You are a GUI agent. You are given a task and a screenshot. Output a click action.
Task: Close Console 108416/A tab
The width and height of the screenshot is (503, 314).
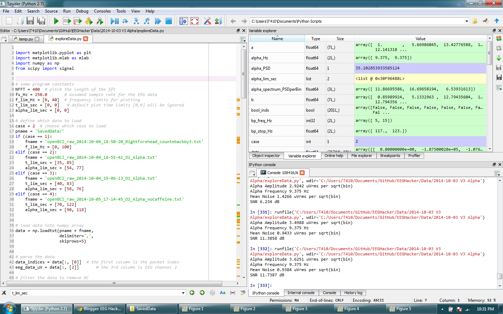point(302,173)
